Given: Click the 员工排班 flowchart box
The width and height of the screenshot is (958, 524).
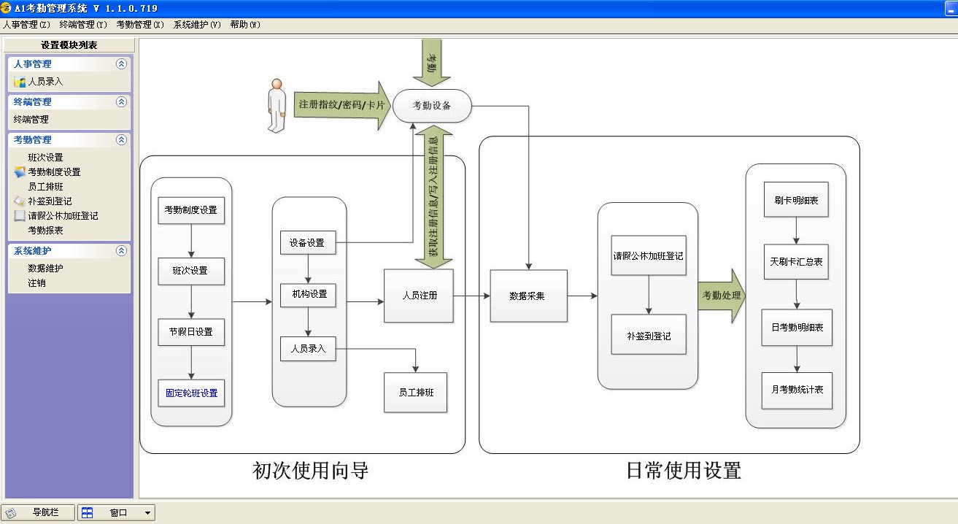Looking at the screenshot, I should [415, 393].
